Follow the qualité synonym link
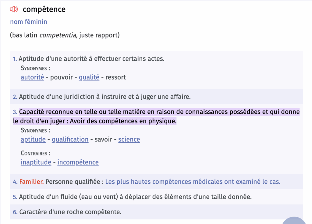The width and height of the screenshot is (312, 224). 89,77
